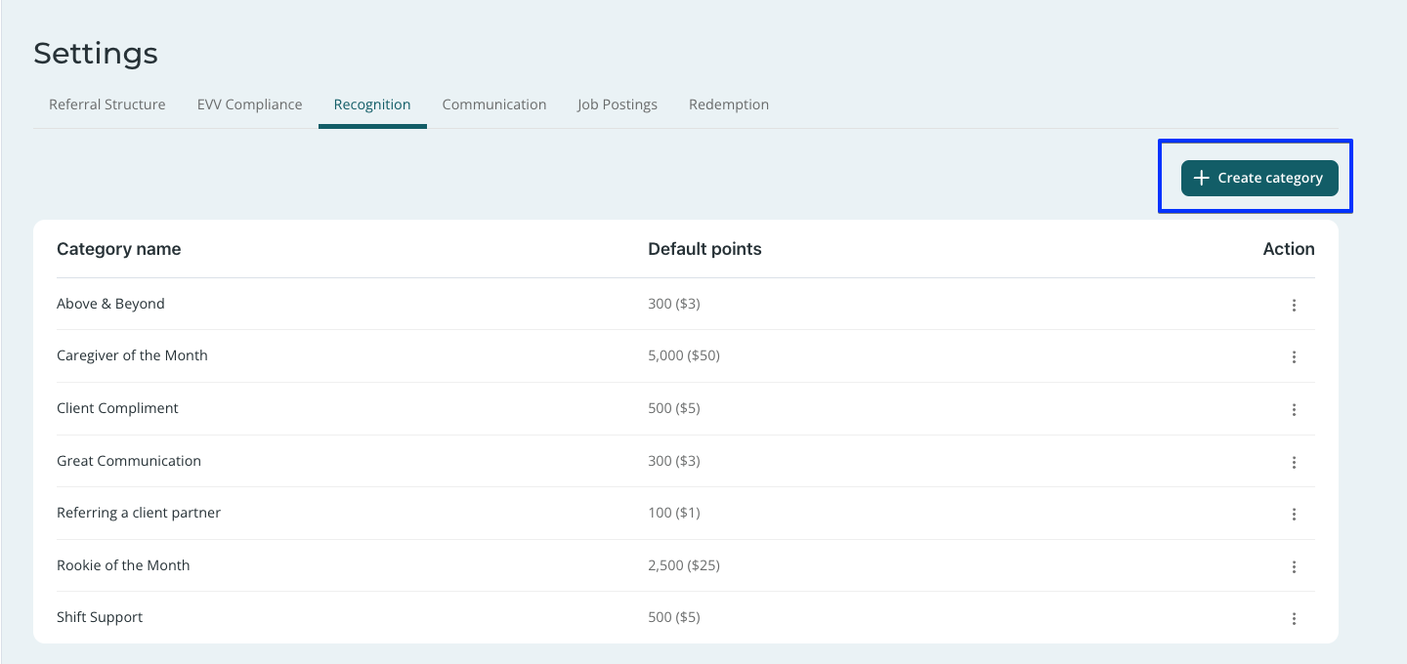Select the Recognition tab
The image size is (1407, 664).
click(x=372, y=104)
